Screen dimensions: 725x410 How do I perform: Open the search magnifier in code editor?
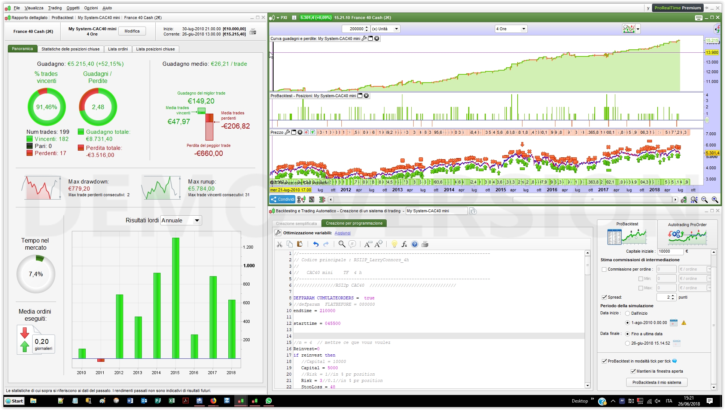click(342, 244)
